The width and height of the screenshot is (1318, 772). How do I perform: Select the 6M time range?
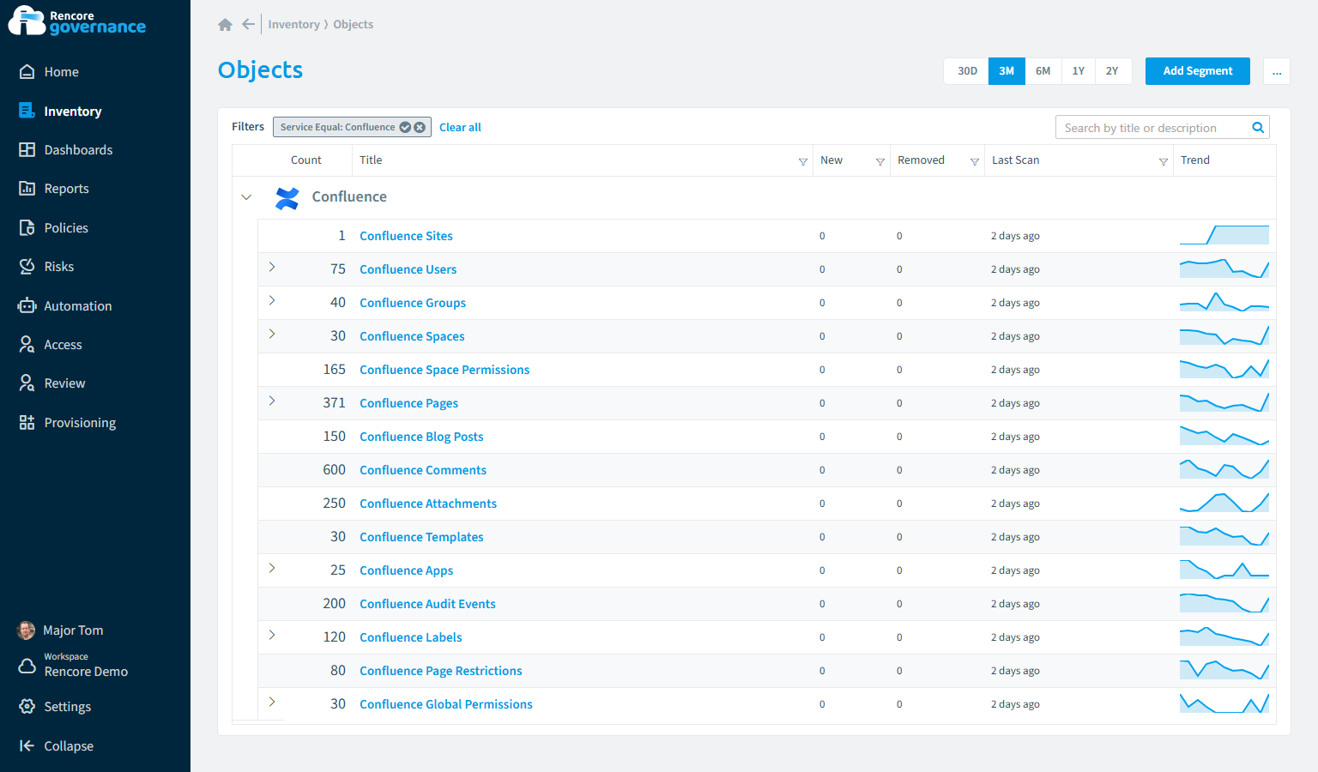click(1043, 71)
